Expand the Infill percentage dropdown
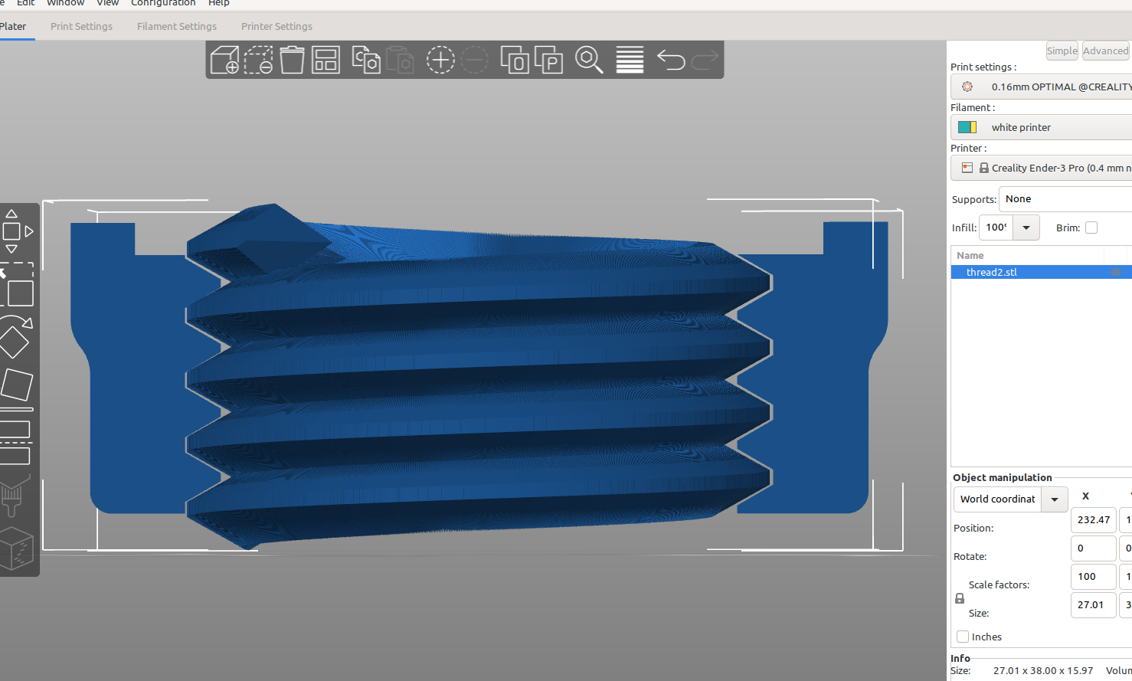 pyautogui.click(x=1026, y=228)
